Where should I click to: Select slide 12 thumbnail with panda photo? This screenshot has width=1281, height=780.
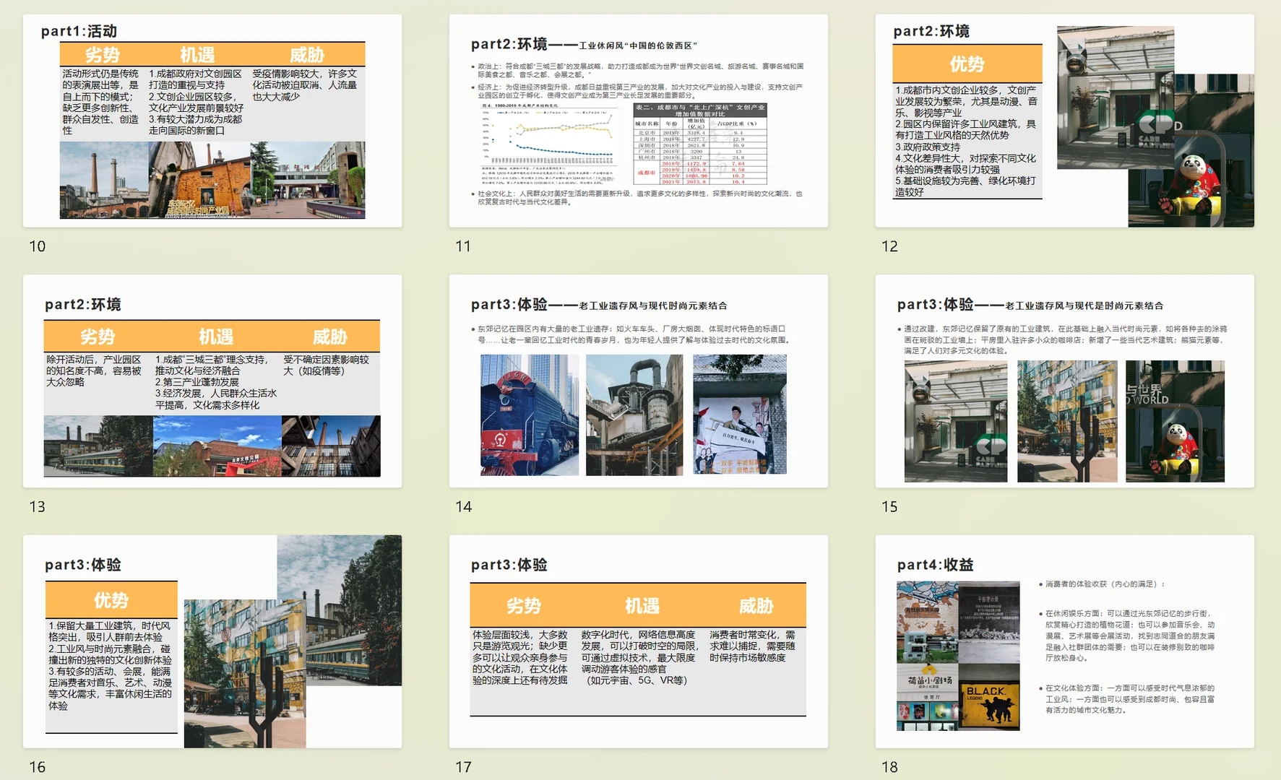pos(1065,121)
